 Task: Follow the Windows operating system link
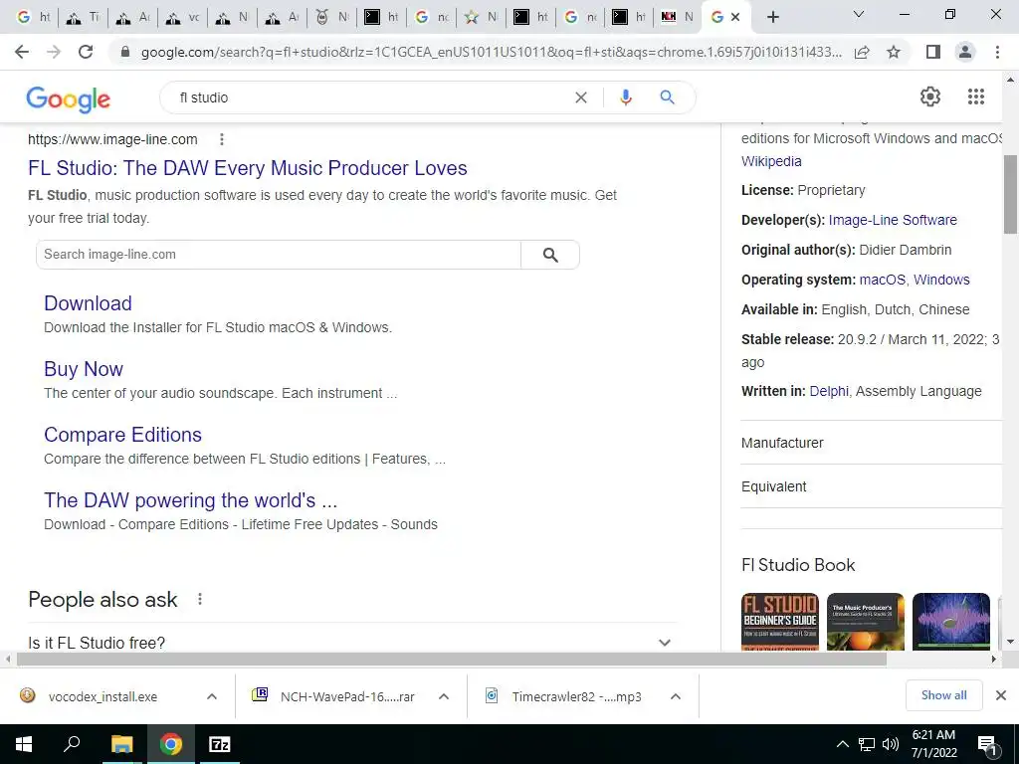[941, 280]
